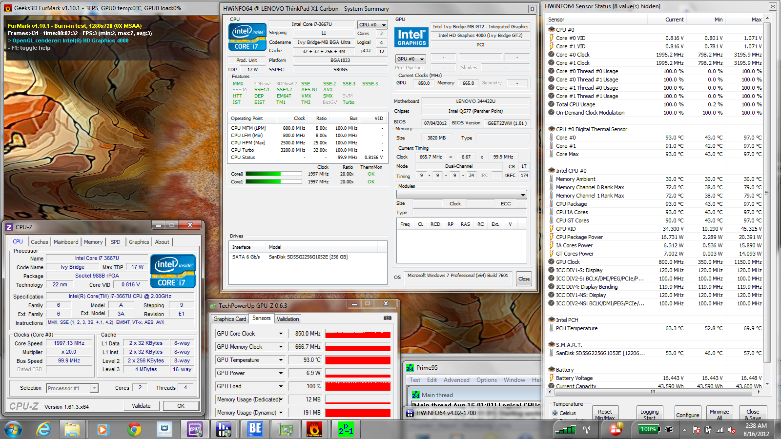Click the GPU Core Clock red graph

(358, 334)
